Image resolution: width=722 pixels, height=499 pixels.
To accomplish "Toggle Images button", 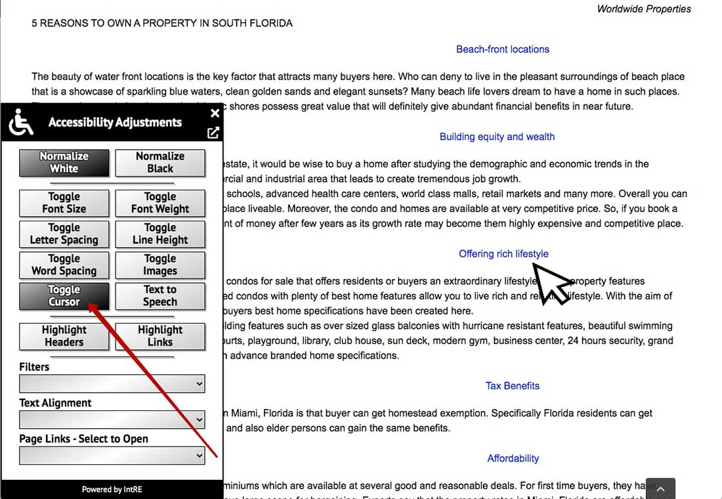I will tap(159, 265).
